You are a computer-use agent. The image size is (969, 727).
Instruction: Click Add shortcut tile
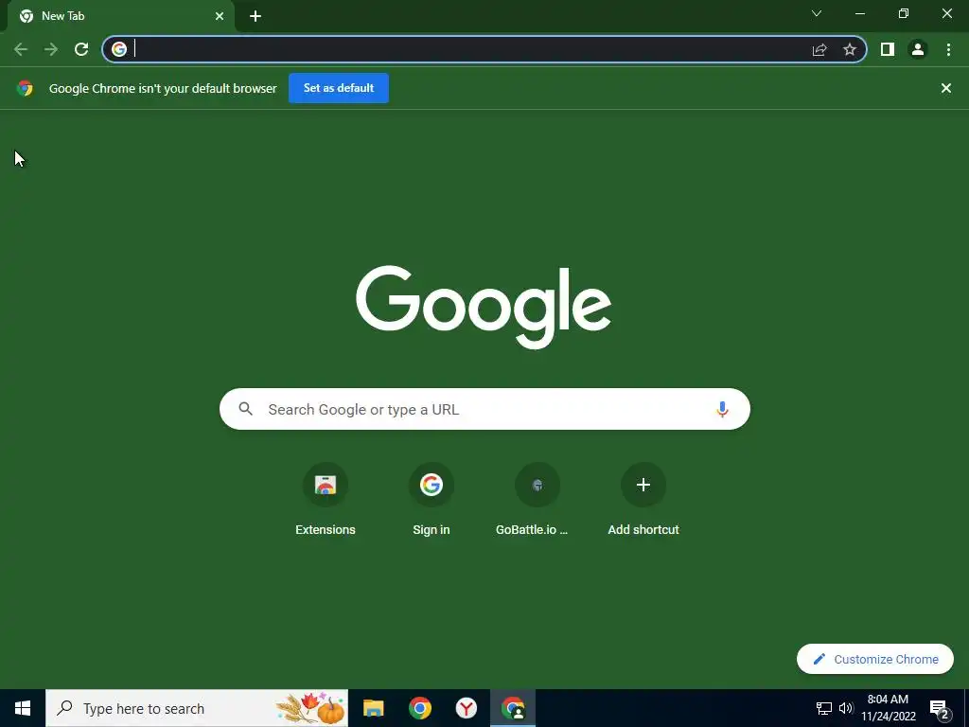pyautogui.click(x=643, y=500)
